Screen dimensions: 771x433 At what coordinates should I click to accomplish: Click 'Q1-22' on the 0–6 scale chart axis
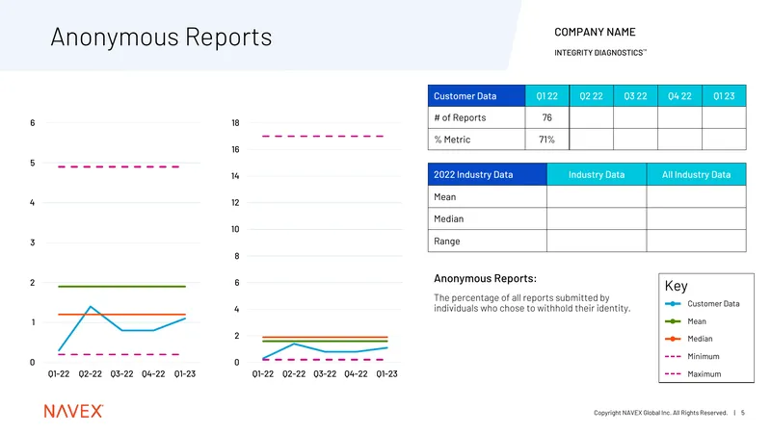click(59, 374)
